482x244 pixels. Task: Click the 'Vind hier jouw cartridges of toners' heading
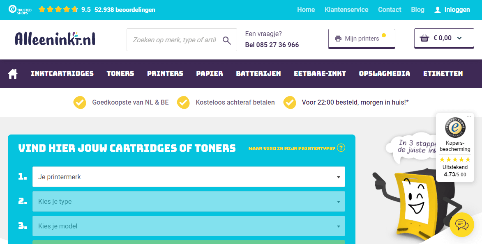[x=127, y=148]
